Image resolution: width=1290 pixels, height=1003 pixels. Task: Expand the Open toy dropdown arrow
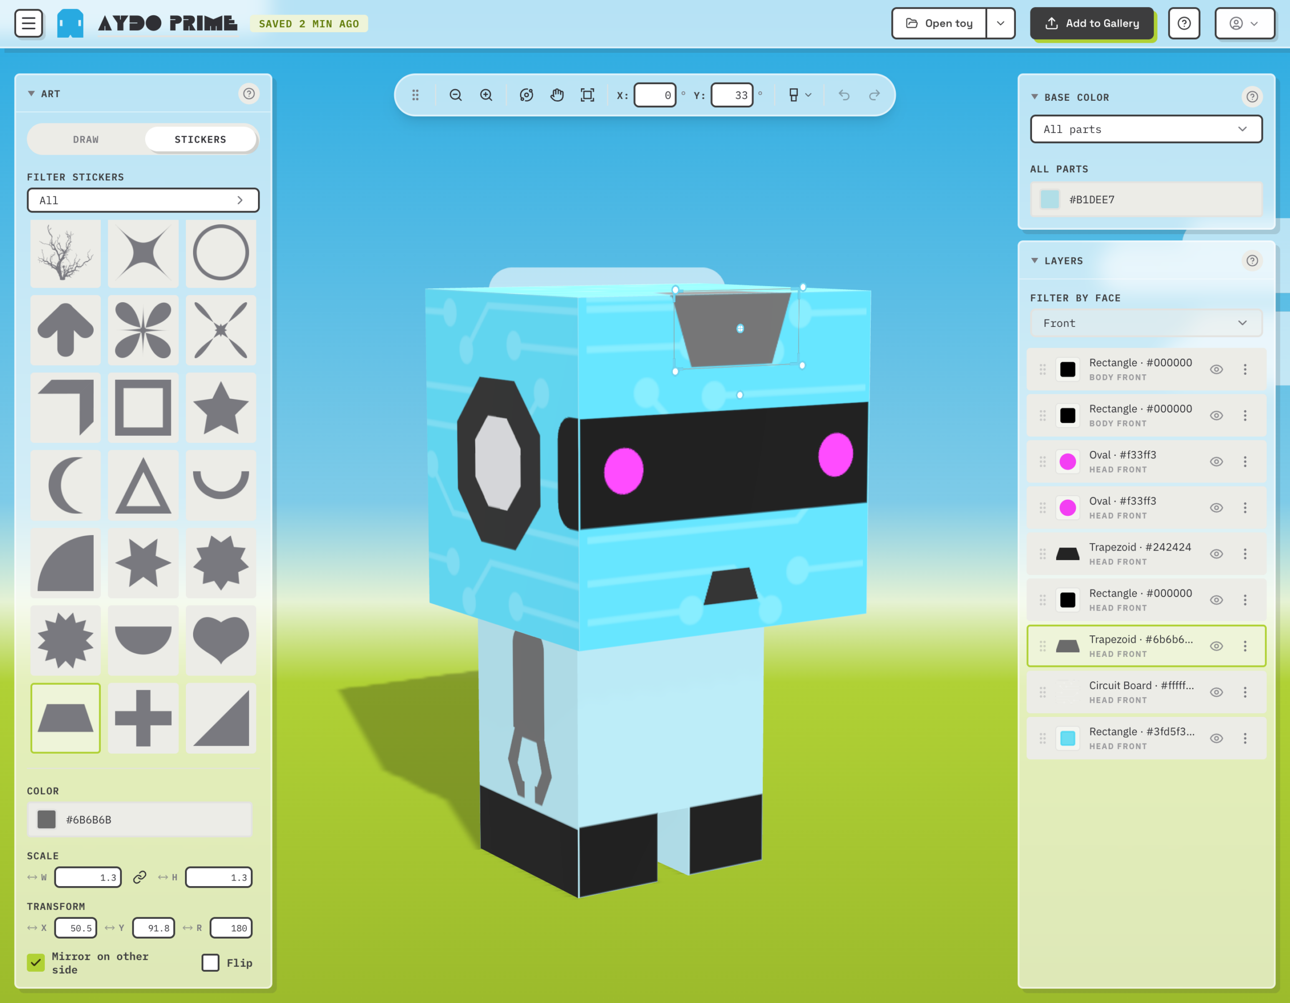click(x=1001, y=24)
